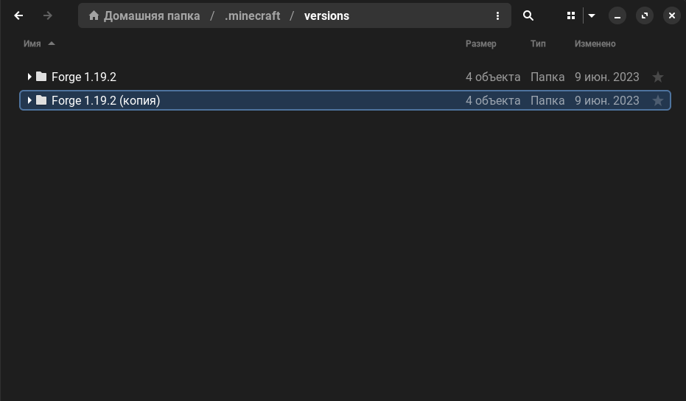686x401 pixels.
Task: Click the Имя sort direction arrow
Action: (x=52, y=43)
